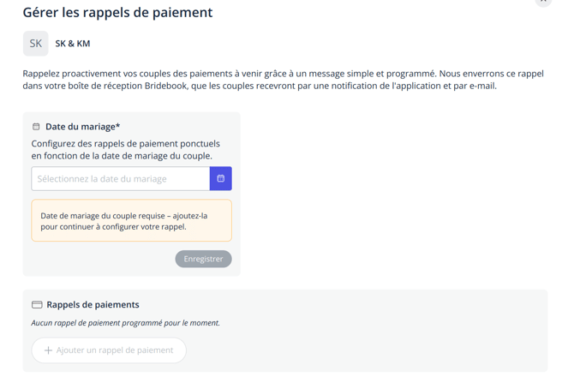Click the SK avatar badge
The width and height of the screenshot is (574, 383).
36,44
